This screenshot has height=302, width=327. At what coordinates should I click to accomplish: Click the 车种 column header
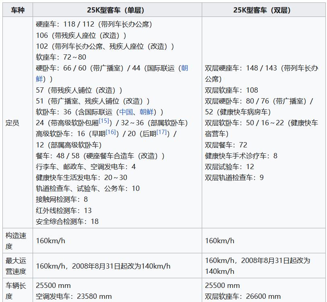click(x=18, y=10)
